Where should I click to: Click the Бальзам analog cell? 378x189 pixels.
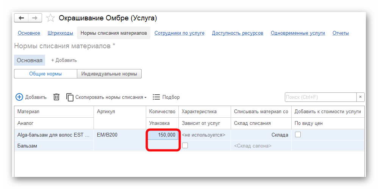tap(54, 146)
